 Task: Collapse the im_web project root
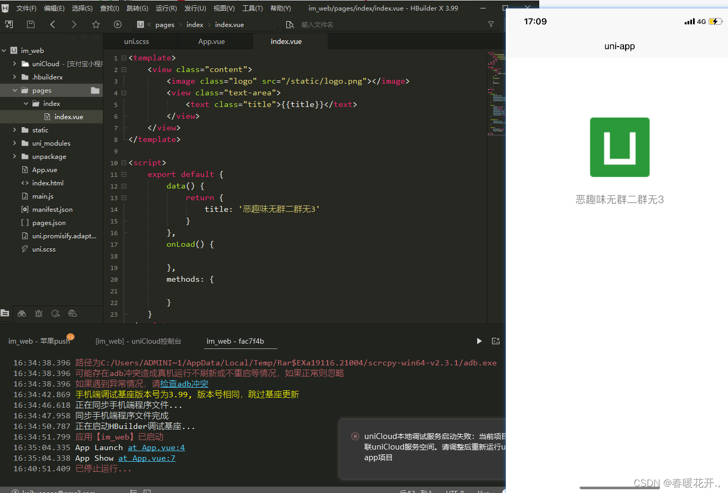(x=4, y=51)
